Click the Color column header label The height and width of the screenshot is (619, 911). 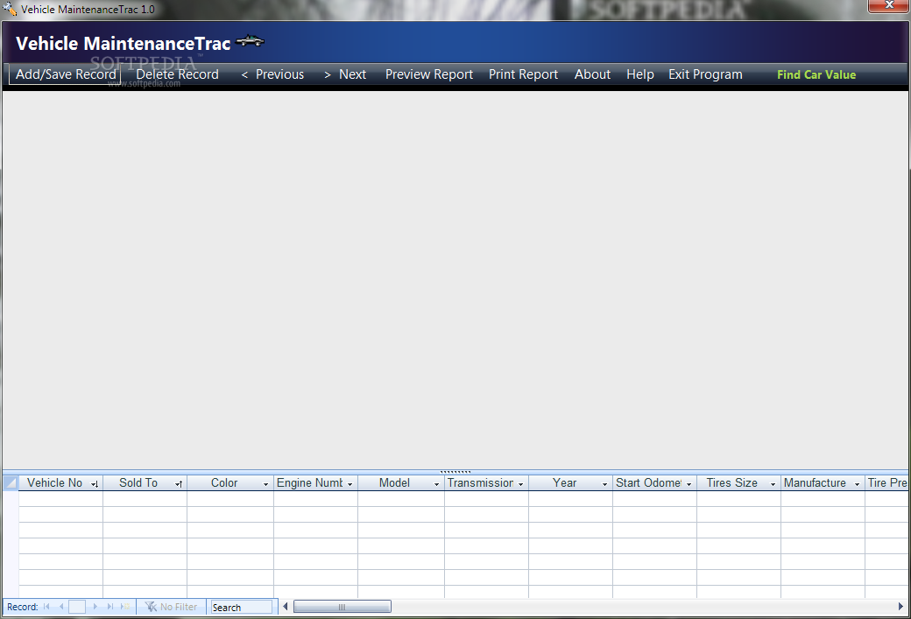point(224,482)
